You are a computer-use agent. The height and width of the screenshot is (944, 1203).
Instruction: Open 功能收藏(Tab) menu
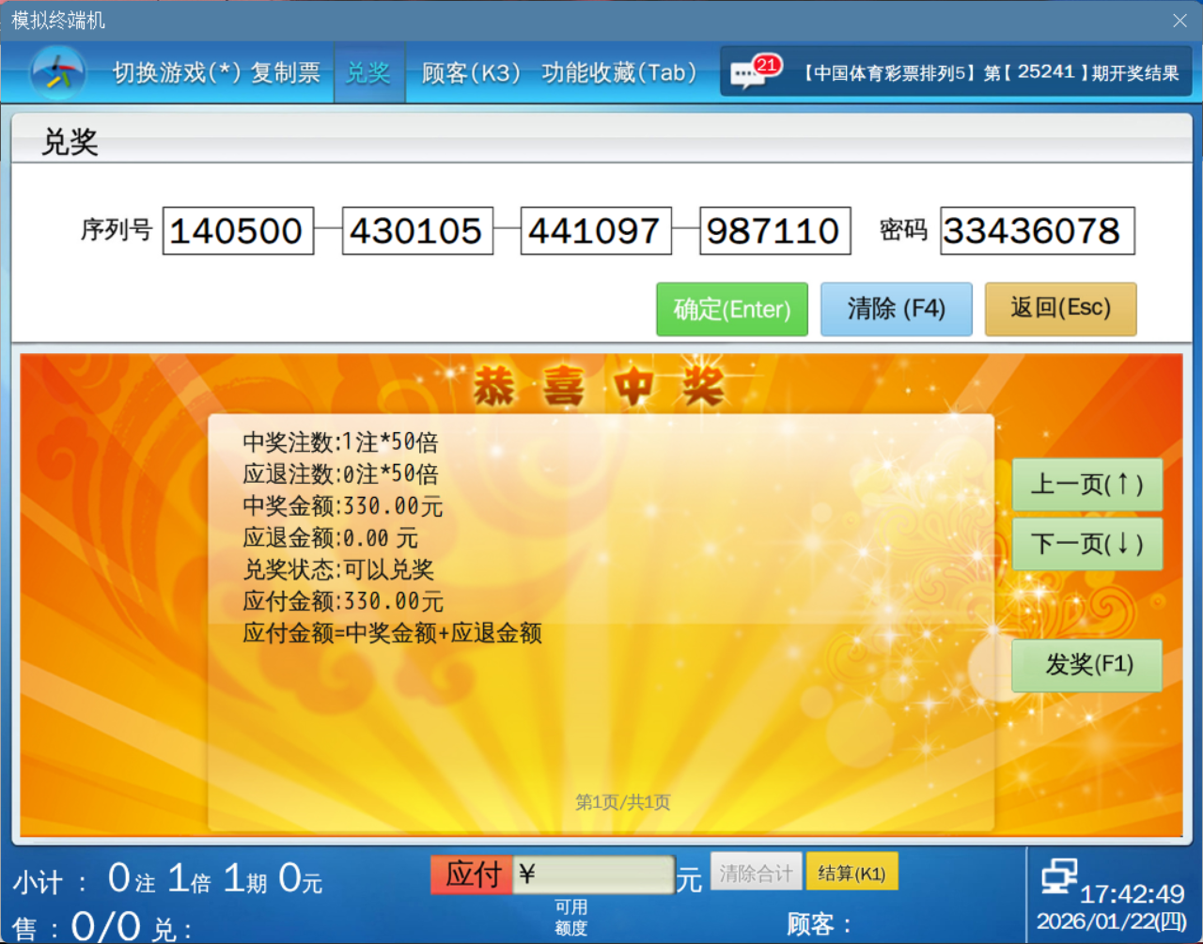click(618, 72)
